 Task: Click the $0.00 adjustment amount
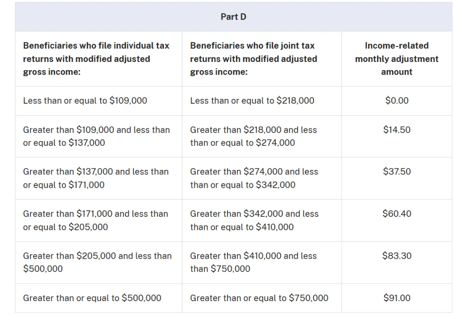(x=397, y=101)
